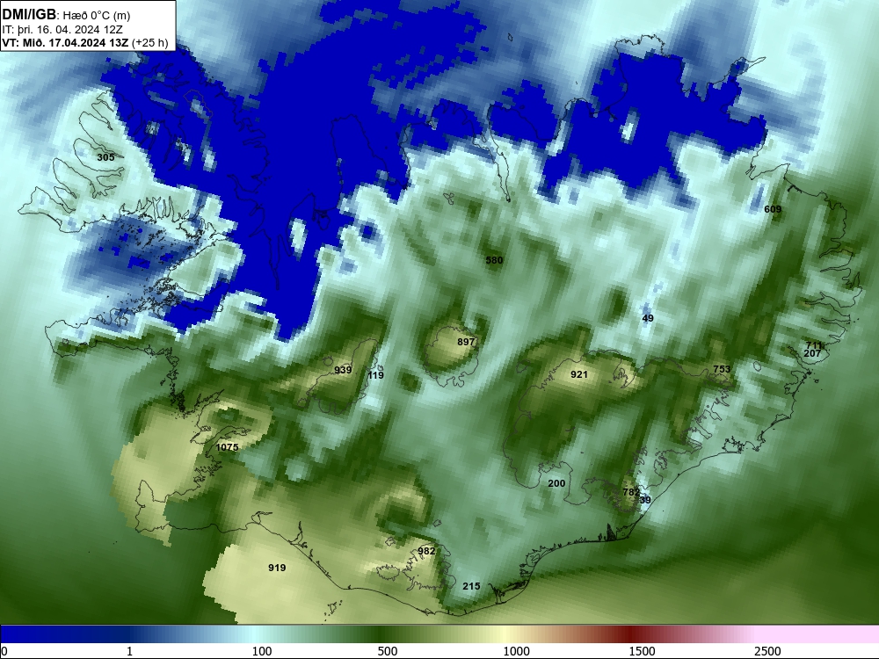Click the DMI/IGB title text
Image resolution: width=879 pixels, height=659 pixels.
(x=29, y=14)
